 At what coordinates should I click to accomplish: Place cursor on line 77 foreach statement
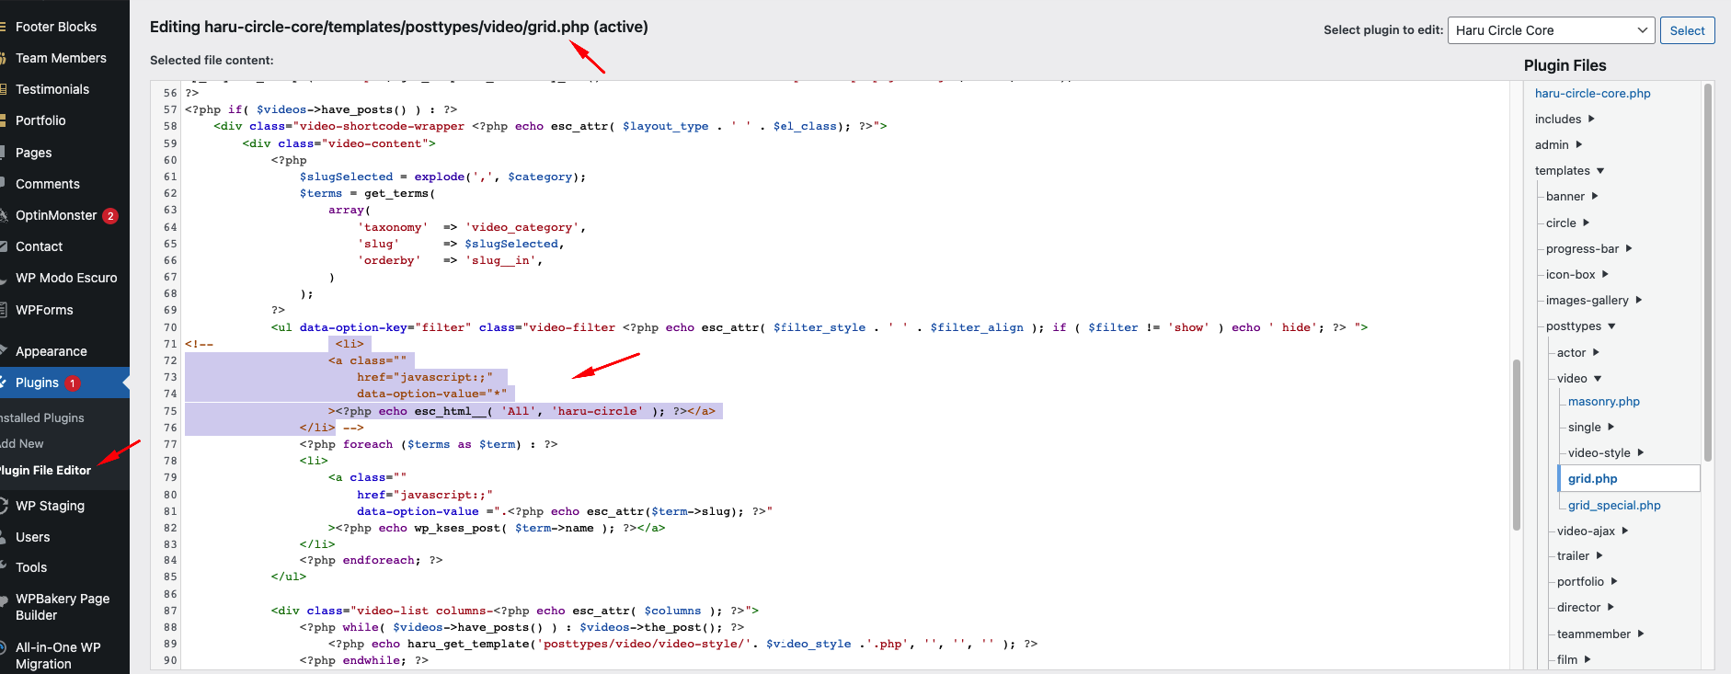click(x=428, y=444)
